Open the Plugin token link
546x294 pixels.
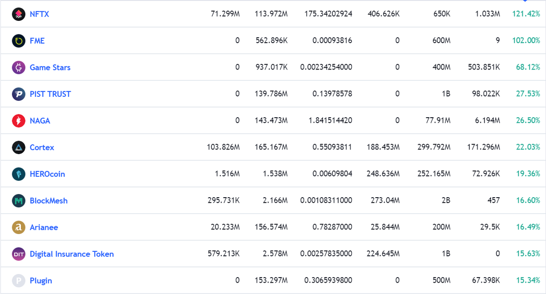click(41, 281)
